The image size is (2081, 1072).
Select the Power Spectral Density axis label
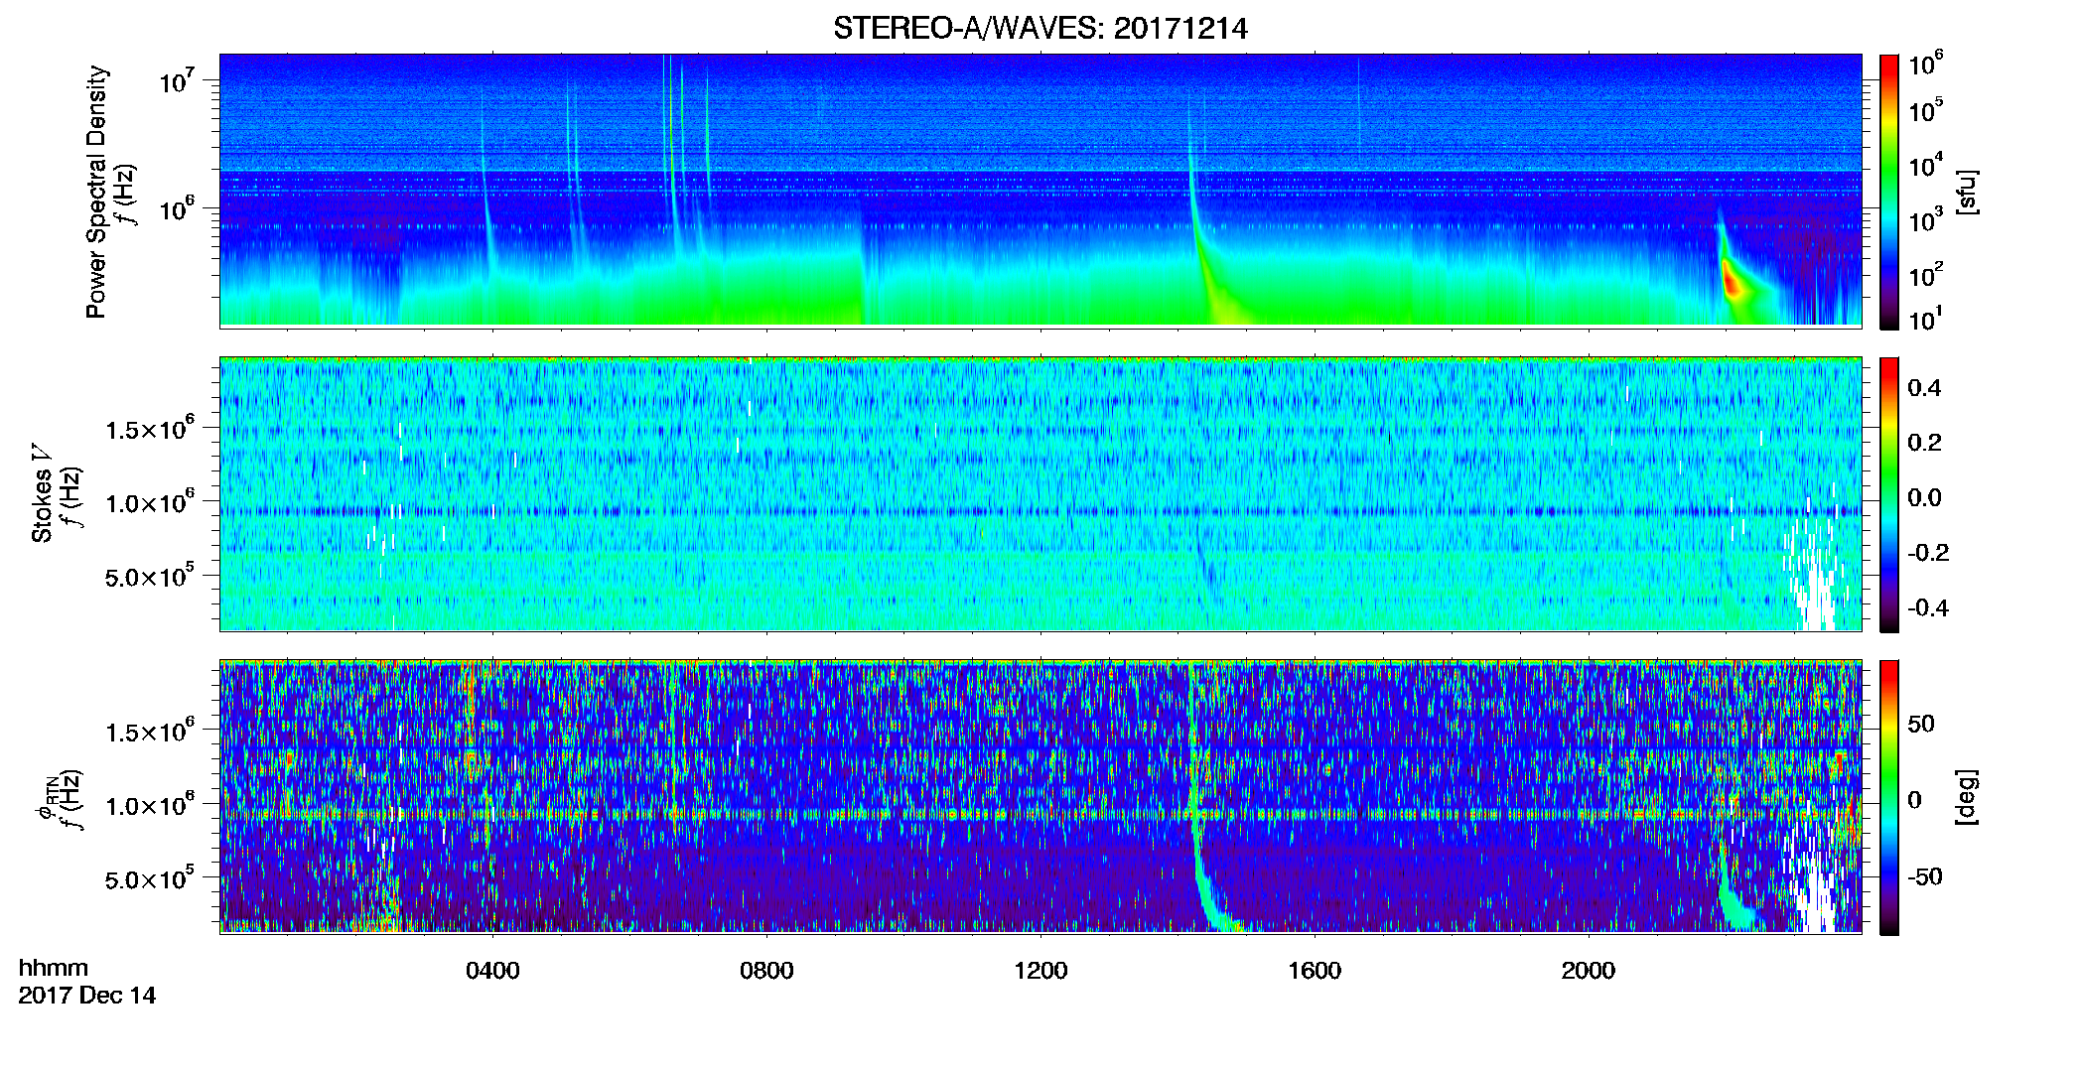(96, 192)
